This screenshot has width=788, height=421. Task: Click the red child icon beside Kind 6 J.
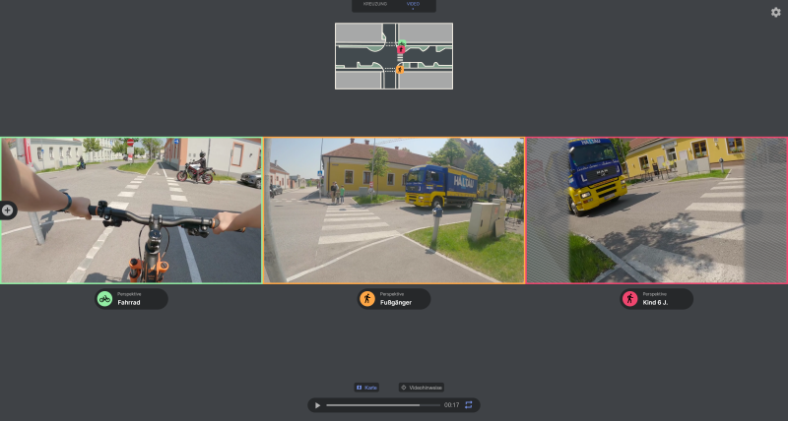pos(629,299)
